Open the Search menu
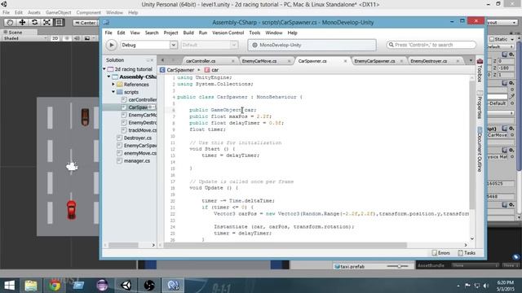This screenshot has width=522, height=293. [152, 33]
